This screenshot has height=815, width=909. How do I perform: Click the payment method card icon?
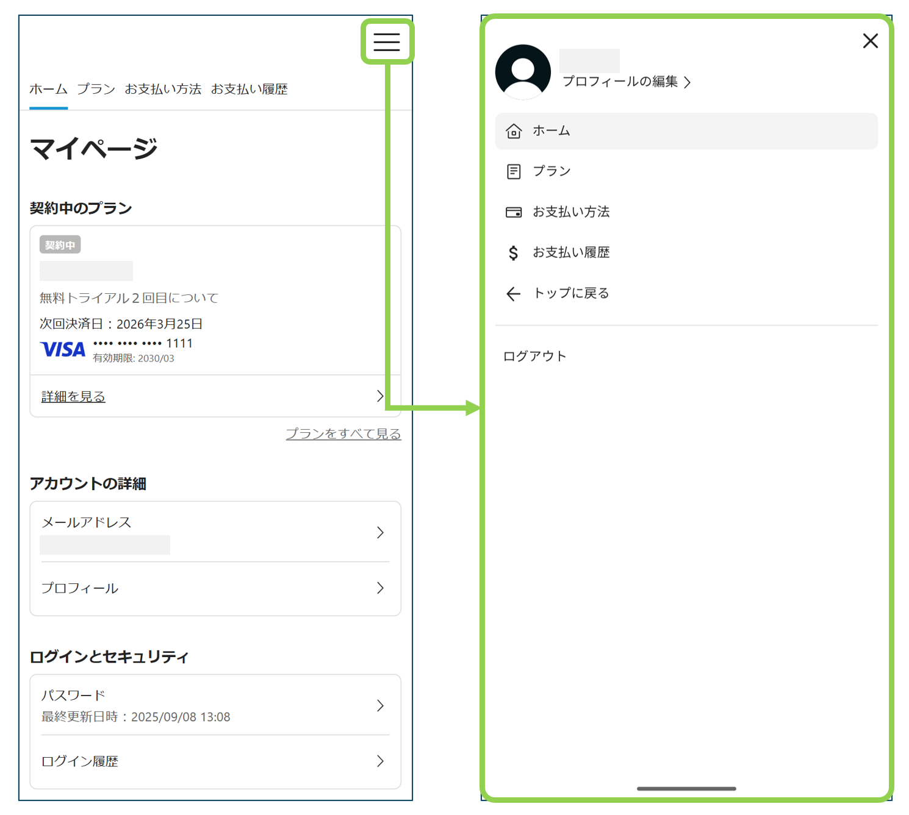tap(514, 212)
